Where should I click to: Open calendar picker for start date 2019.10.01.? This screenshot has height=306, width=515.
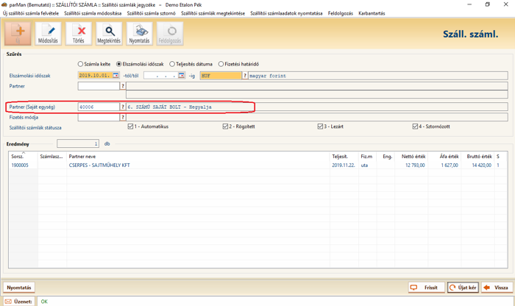(x=116, y=76)
